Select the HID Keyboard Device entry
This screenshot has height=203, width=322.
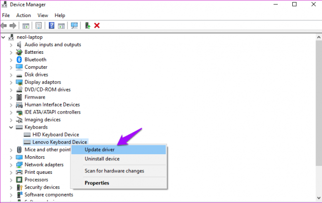point(56,135)
